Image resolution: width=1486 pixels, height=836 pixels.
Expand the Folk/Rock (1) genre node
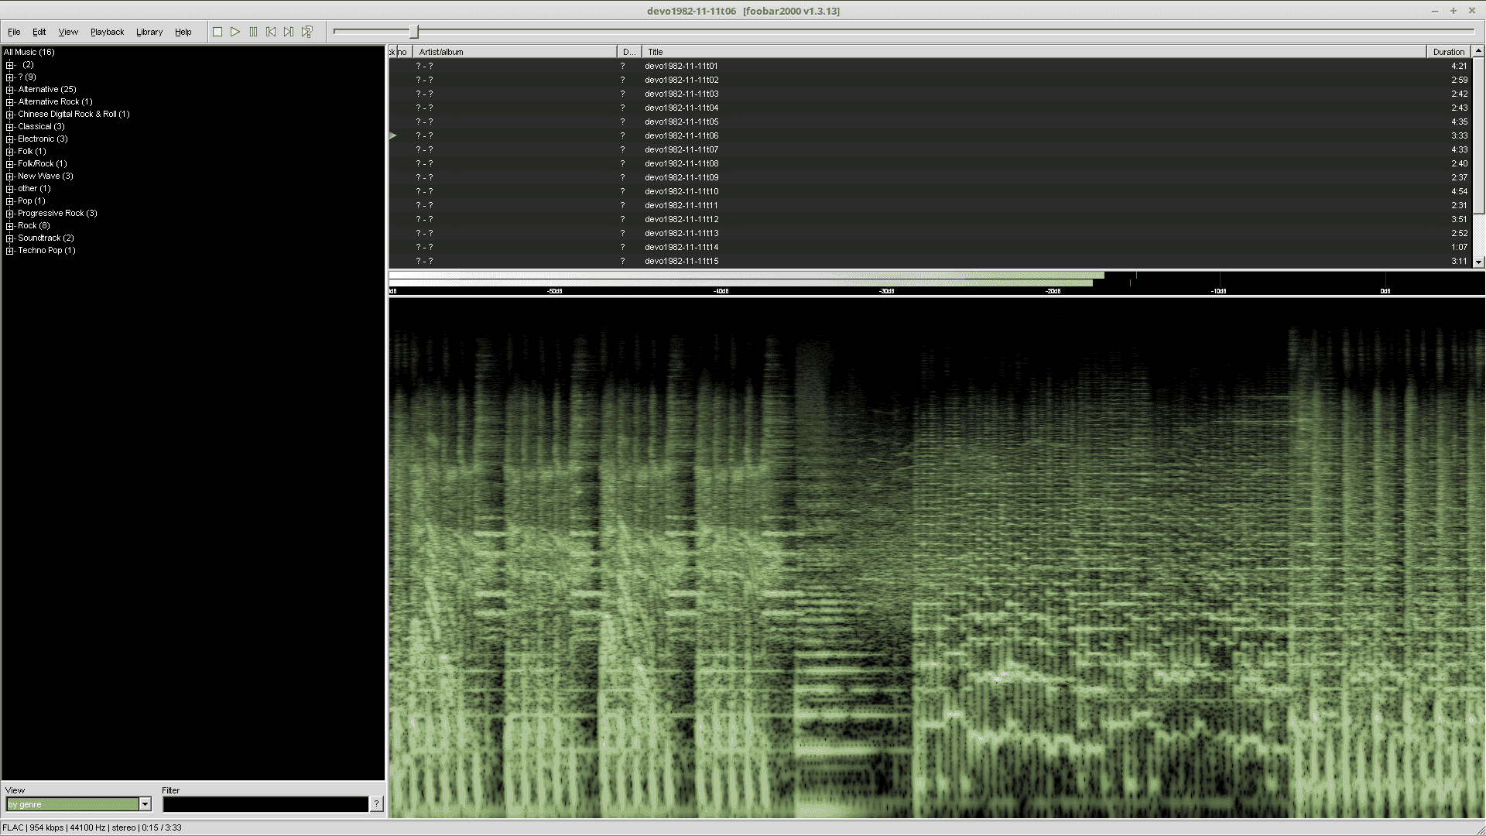point(10,164)
